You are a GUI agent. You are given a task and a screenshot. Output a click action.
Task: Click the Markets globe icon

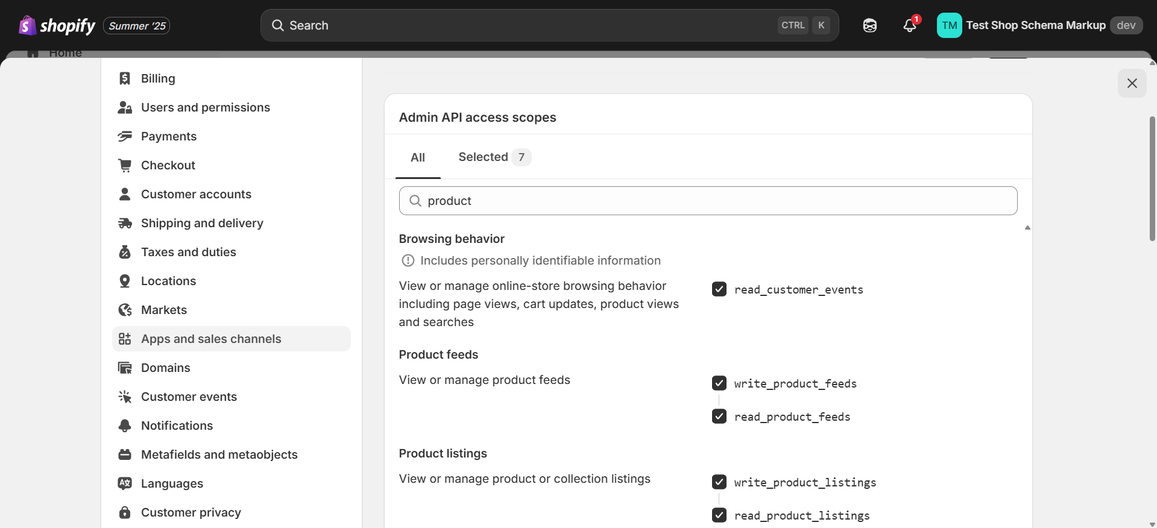pos(125,310)
